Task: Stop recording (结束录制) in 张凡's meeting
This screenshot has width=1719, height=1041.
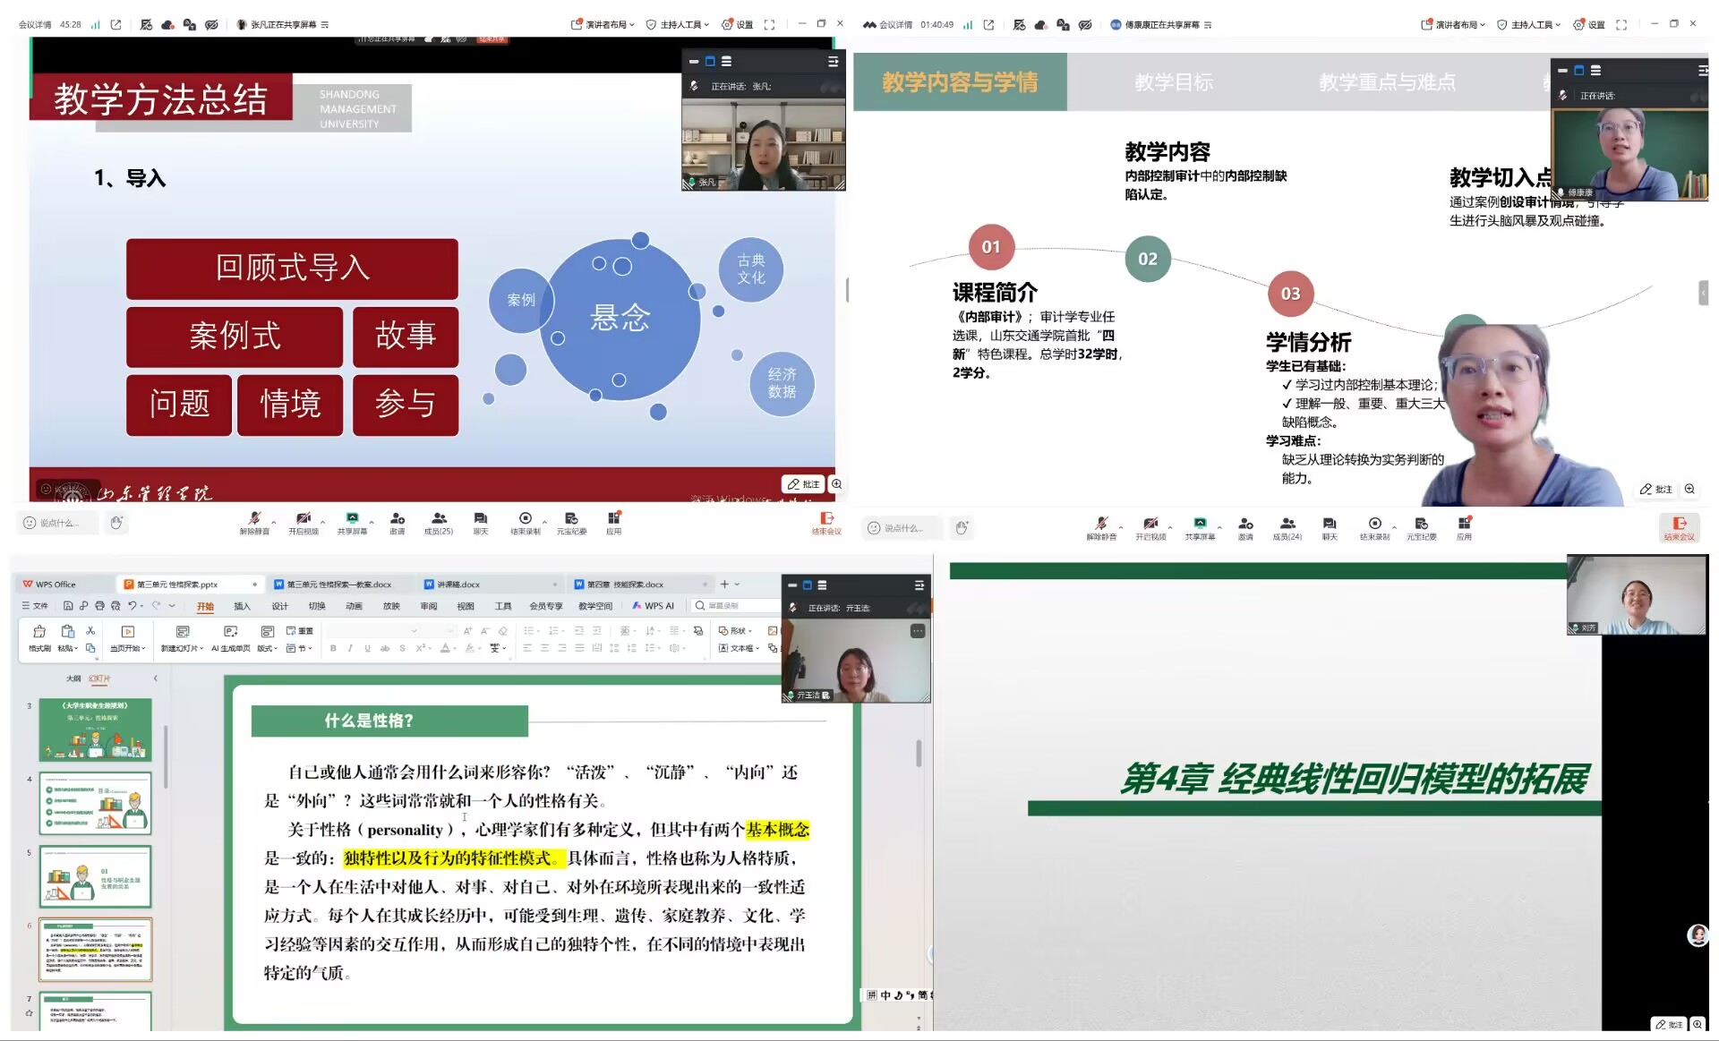Action: point(526,523)
